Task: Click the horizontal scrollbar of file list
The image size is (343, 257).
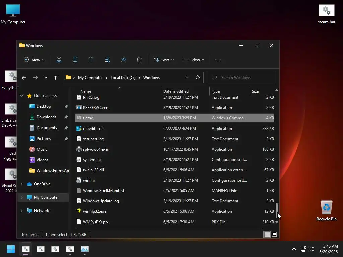Action: point(169,228)
